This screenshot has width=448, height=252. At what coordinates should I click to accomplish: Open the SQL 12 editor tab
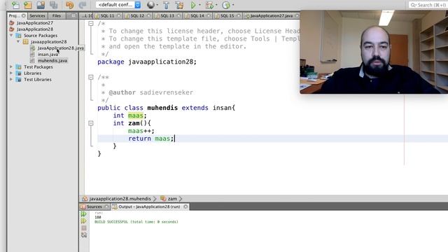click(137, 15)
